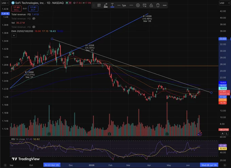
Task: Click the 33.64 price axis label
Action: point(223,39)
